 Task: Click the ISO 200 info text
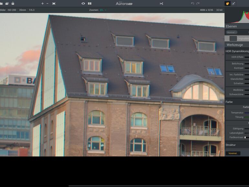tap(12, 10)
